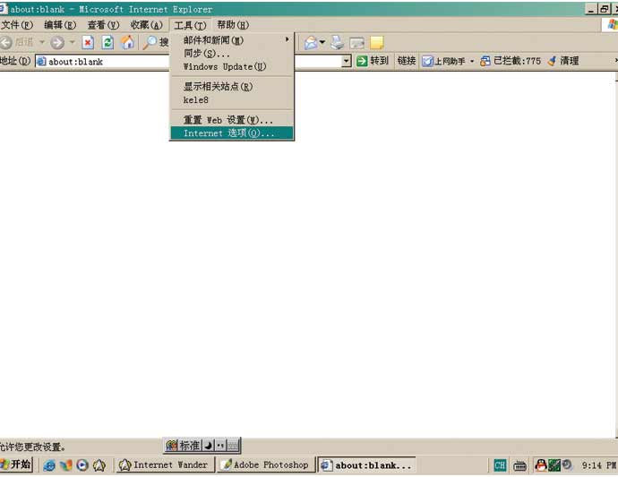
Task: Click the Search magnifier toolbar icon
Action: tap(150, 42)
